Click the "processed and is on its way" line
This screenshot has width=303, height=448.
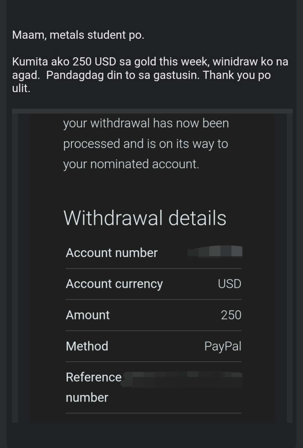[145, 144]
